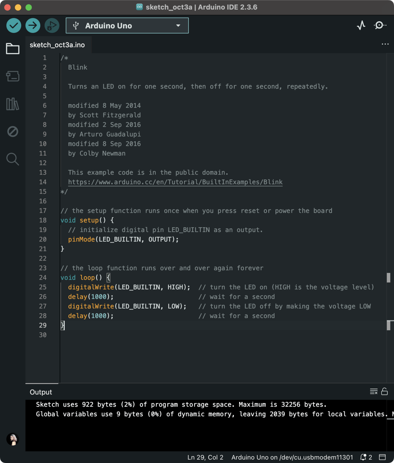This screenshot has height=463, width=394.
Task: Click 'by Colby Newman' comment line
Action: (x=97, y=153)
